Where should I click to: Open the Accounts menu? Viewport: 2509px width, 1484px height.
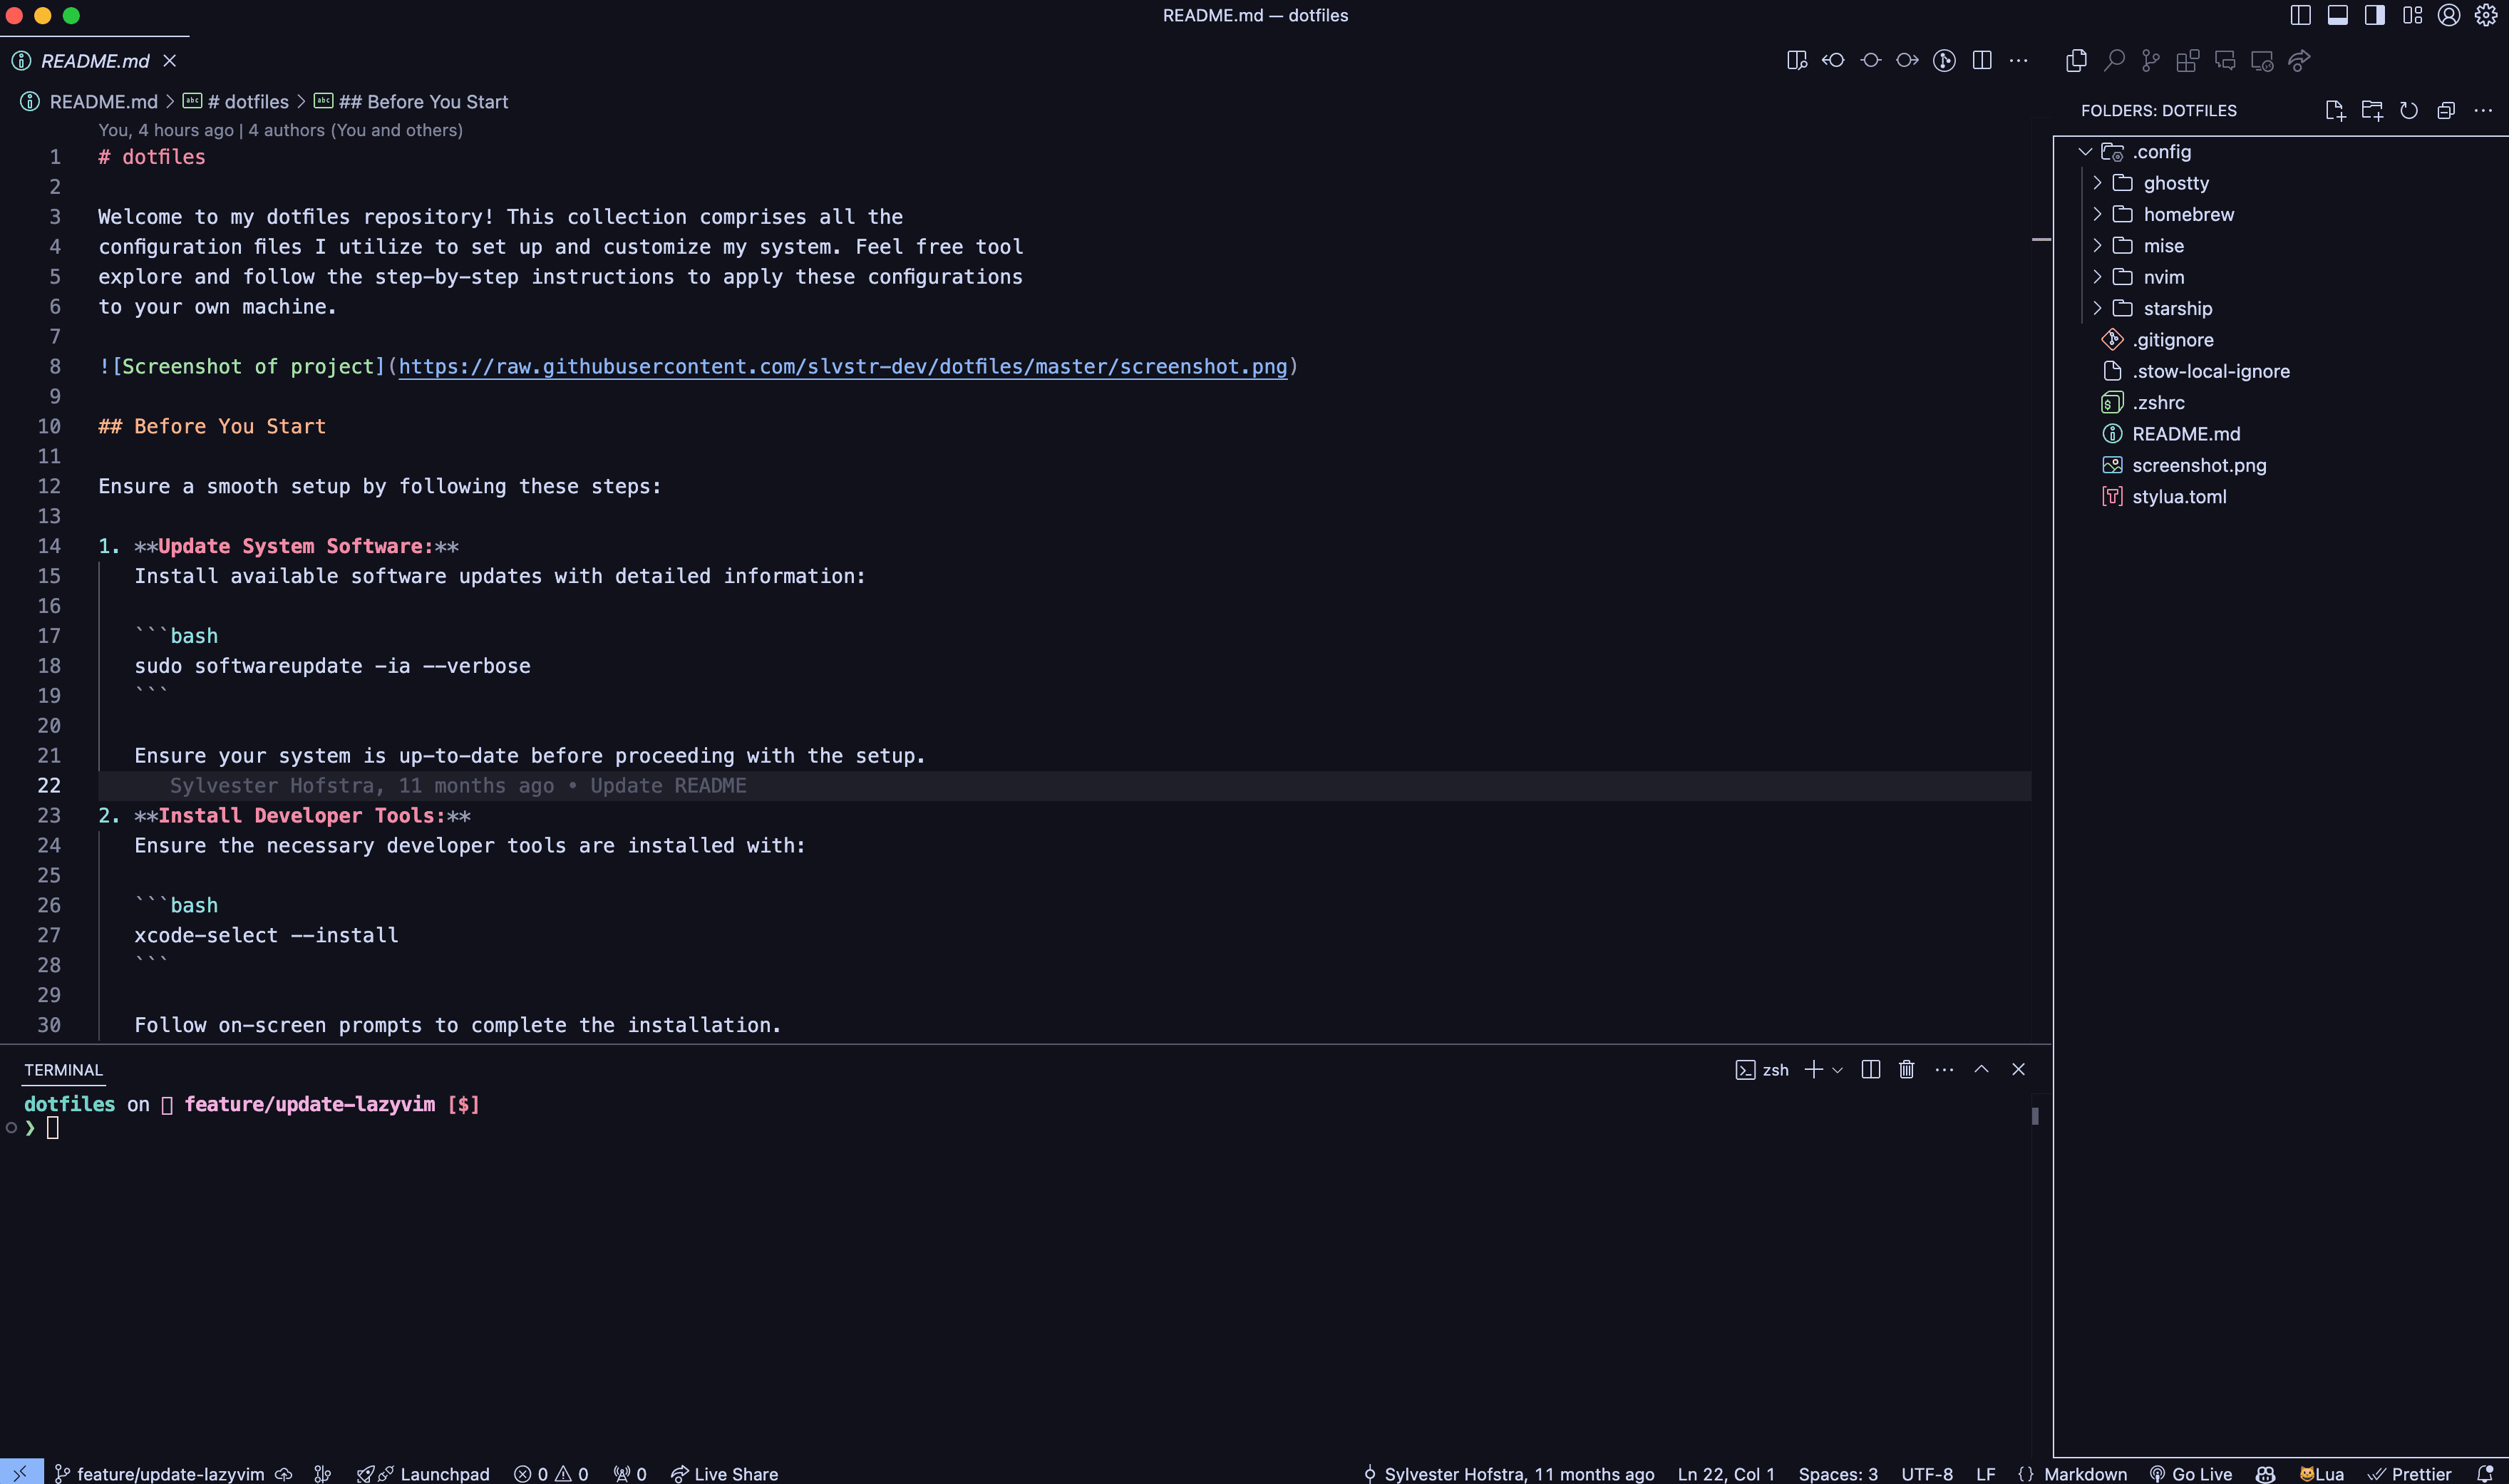click(x=2449, y=15)
